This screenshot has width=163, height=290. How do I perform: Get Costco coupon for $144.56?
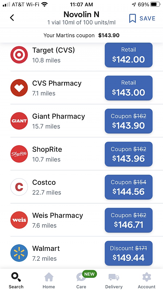tap(128, 187)
